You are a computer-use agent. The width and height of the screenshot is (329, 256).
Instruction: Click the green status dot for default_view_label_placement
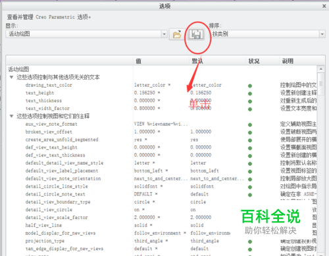tap(250, 172)
